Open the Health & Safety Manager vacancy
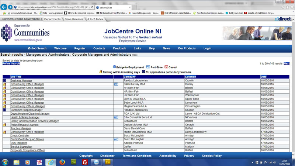Screen dimensions: 295x166 [25, 117]
